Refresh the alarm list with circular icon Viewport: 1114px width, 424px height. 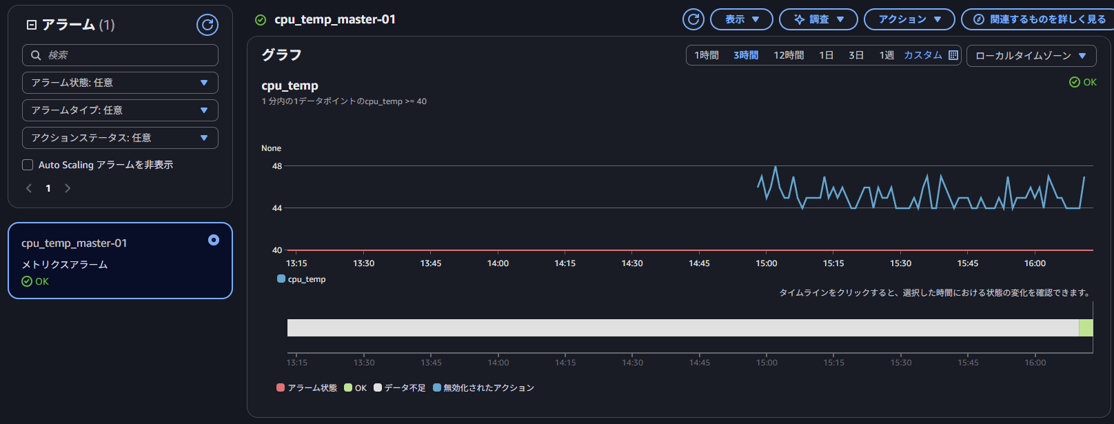point(207,25)
